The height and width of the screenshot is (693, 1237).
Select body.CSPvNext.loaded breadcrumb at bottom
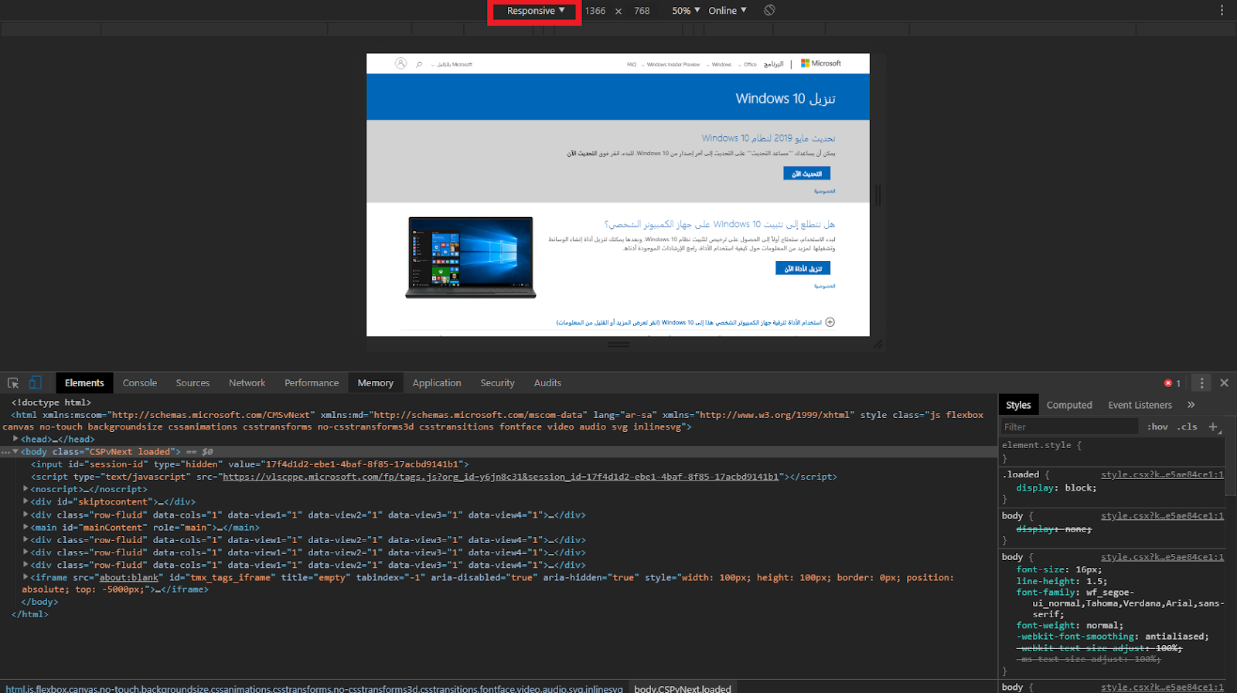point(683,688)
